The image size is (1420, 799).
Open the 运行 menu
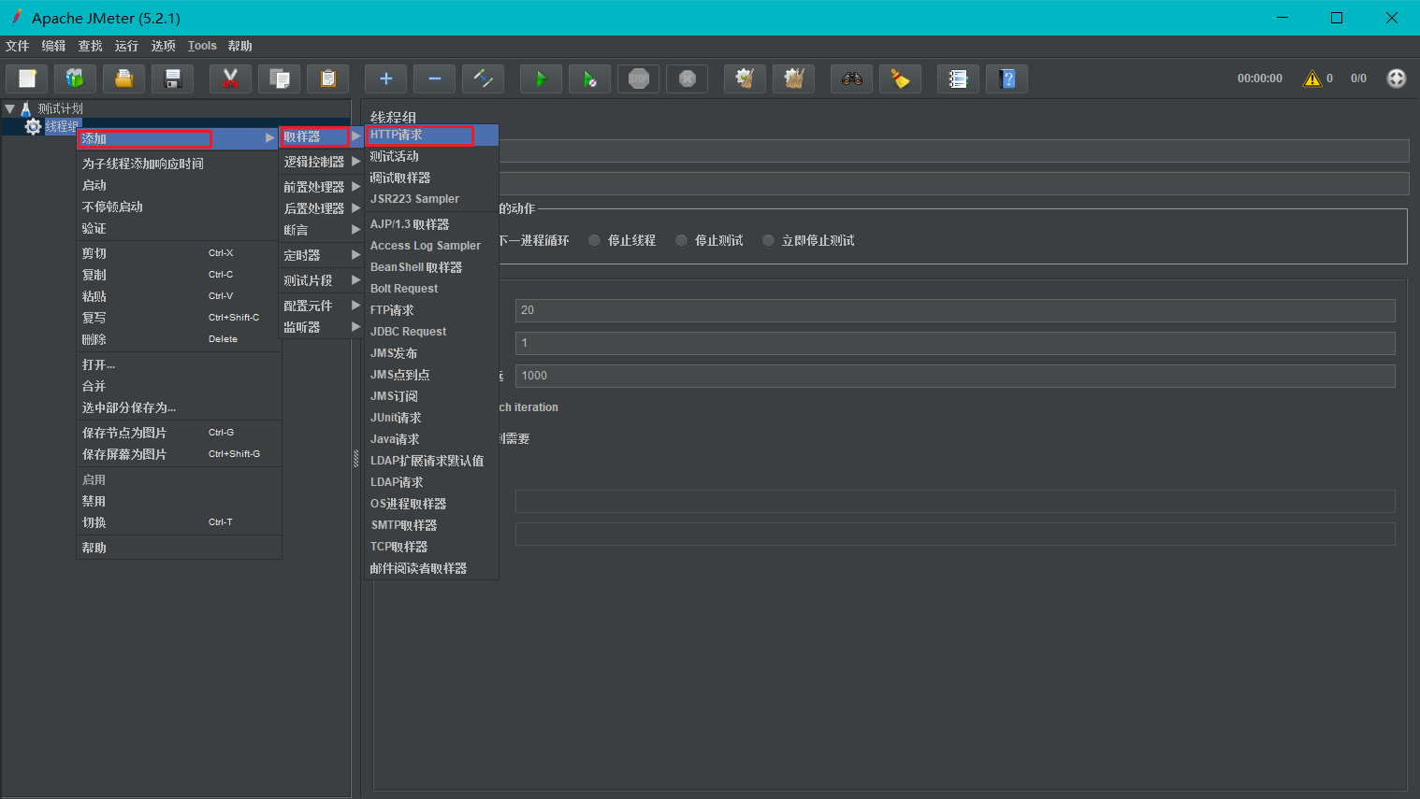coord(126,46)
